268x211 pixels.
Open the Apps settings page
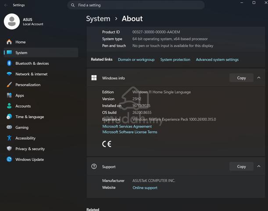click(x=41, y=95)
